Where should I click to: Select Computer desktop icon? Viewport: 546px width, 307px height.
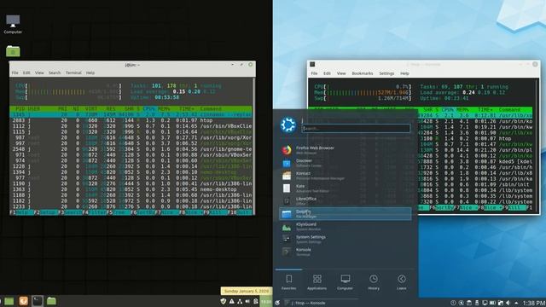[13, 24]
